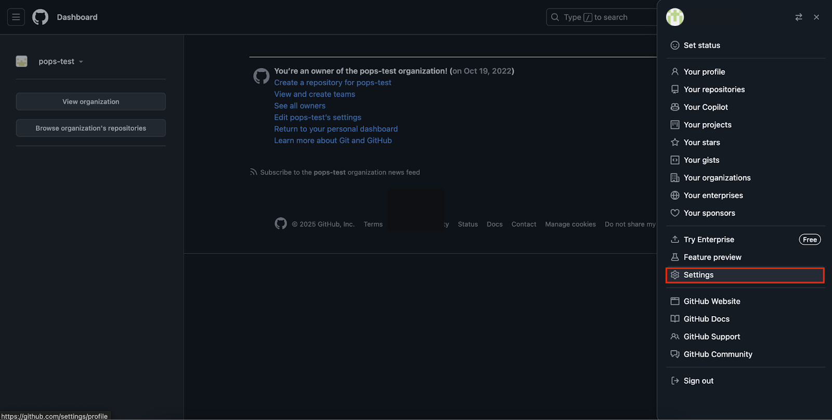Click the RSS feed icon
Screen dimensions: 832x420
coord(254,172)
